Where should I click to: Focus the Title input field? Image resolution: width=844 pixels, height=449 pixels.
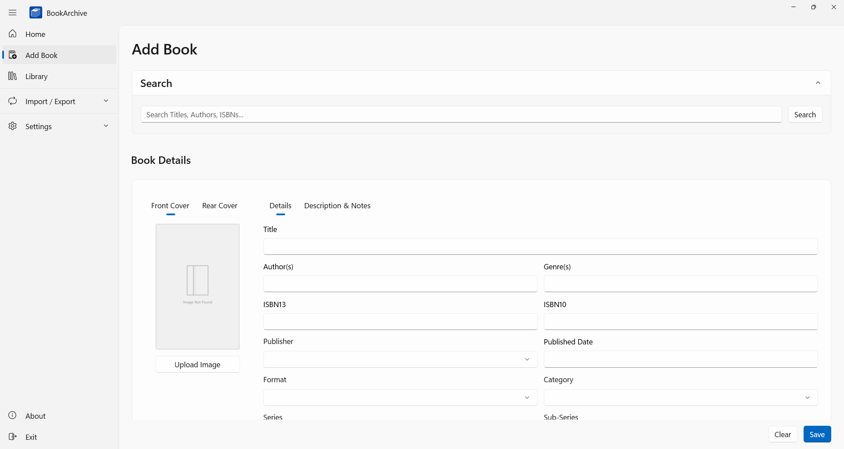(540, 246)
